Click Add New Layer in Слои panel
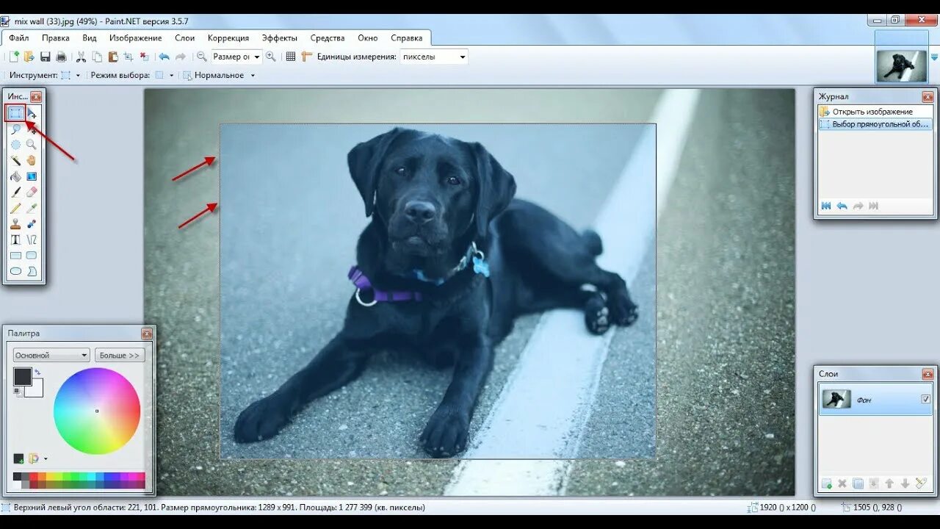 click(x=826, y=483)
